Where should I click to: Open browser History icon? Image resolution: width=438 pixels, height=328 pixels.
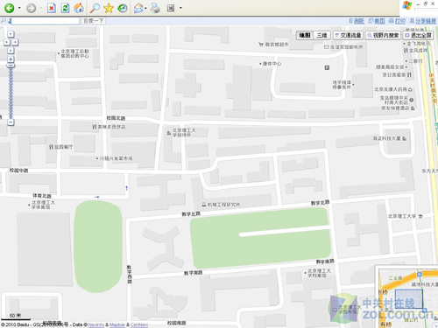123,8
